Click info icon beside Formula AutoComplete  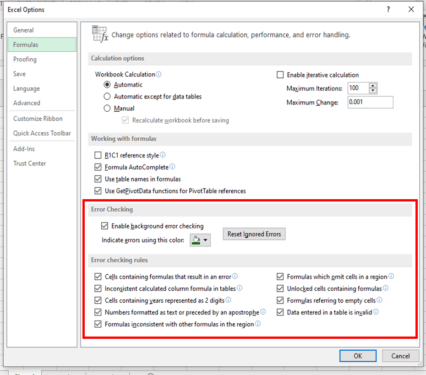pyautogui.click(x=172, y=167)
